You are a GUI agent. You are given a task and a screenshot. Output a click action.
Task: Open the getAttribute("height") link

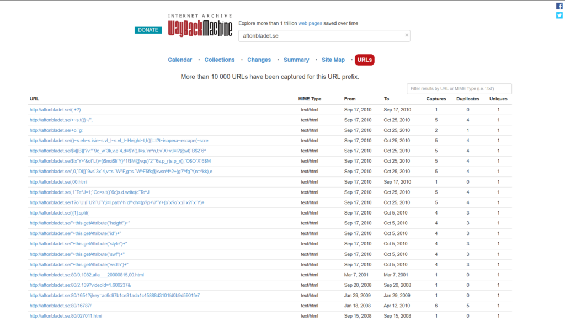[x=80, y=223]
